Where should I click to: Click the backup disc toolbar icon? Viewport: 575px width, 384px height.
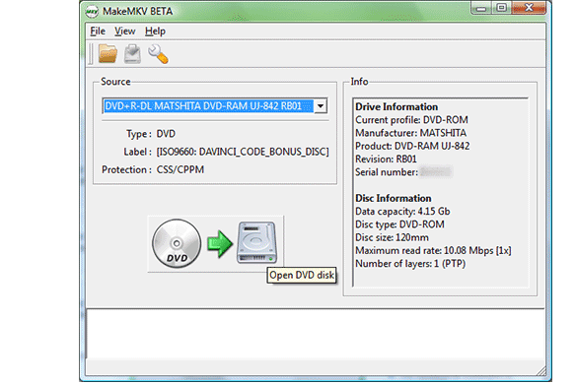click(132, 54)
